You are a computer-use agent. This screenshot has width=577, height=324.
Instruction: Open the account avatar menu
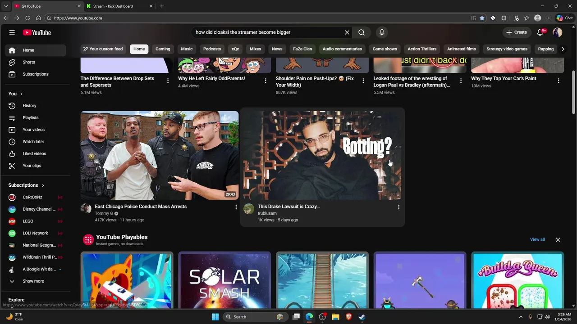tap(558, 32)
